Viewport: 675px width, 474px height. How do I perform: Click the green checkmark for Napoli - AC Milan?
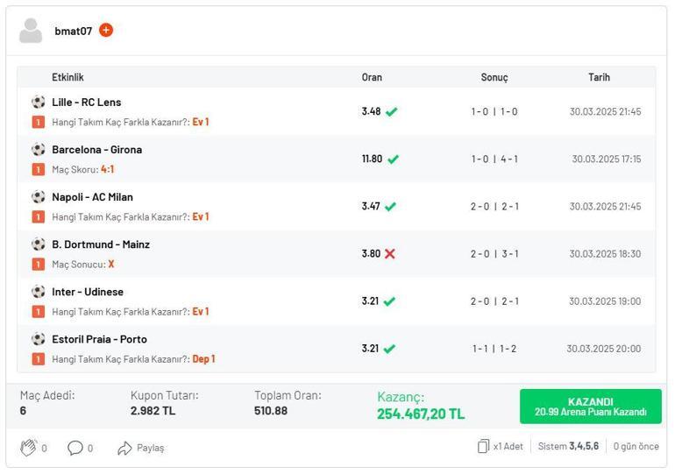click(390, 207)
